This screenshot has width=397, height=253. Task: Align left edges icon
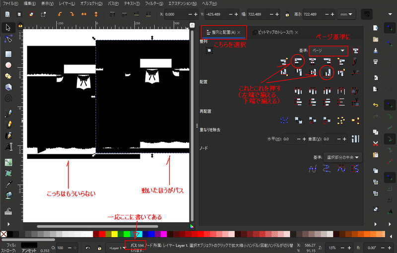click(x=298, y=61)
